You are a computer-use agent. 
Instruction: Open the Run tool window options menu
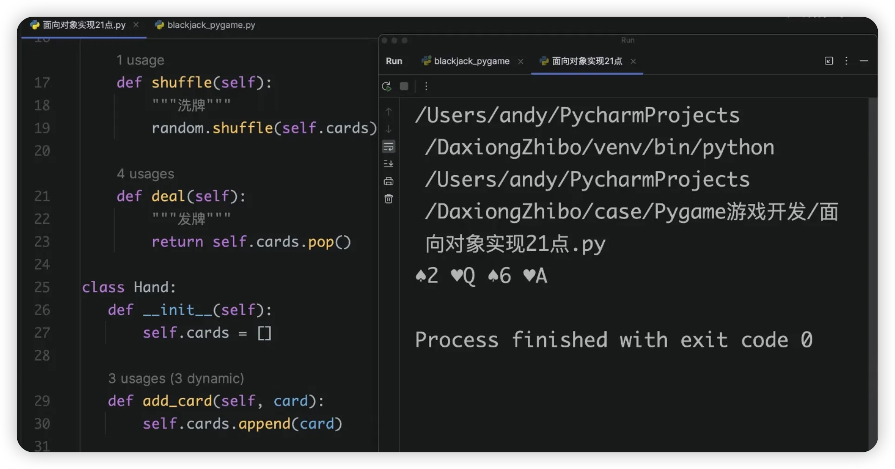pos(846,61)
